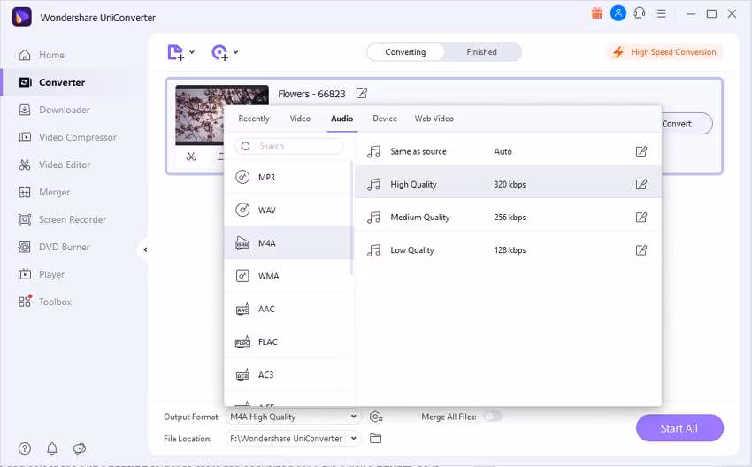Click the trim scissors icon
The image size is (752, 467).
coord(191,157)
